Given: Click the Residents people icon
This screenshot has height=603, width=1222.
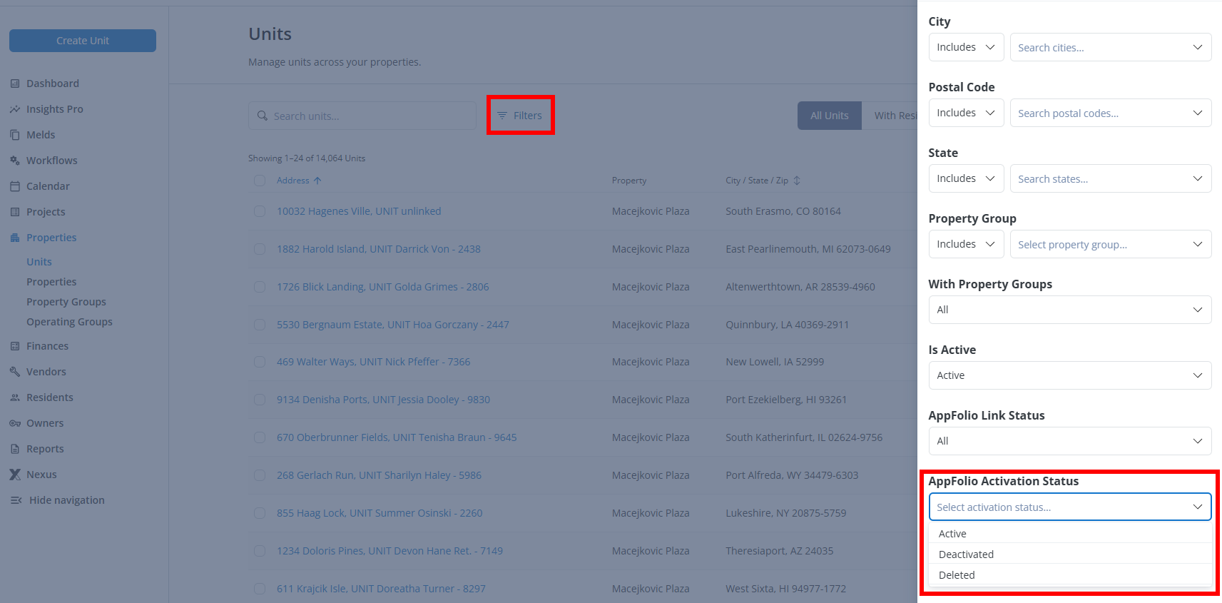Looking at the screenshot, I should (x=15, y=397).
